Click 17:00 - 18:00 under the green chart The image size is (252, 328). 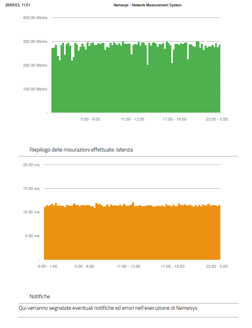click(174, 119)
